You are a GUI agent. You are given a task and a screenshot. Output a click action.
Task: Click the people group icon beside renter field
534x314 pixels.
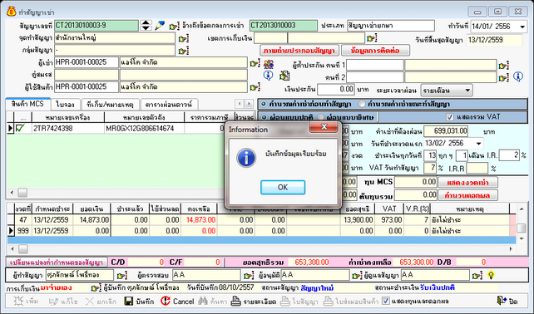(x=269, y=64)
